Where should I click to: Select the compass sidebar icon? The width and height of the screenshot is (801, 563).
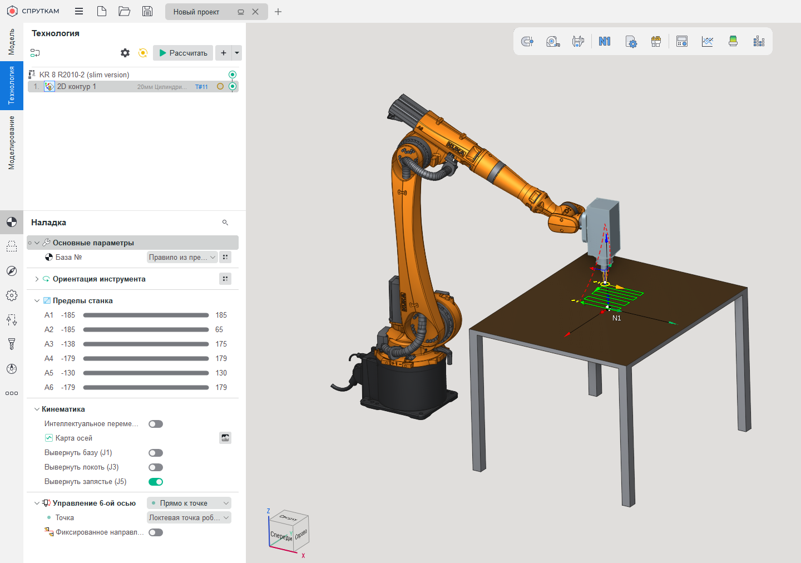click(12, 271)
